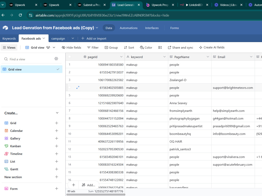Open the Group option
Viewport: 262px width, 196px height.
[111, 48]
